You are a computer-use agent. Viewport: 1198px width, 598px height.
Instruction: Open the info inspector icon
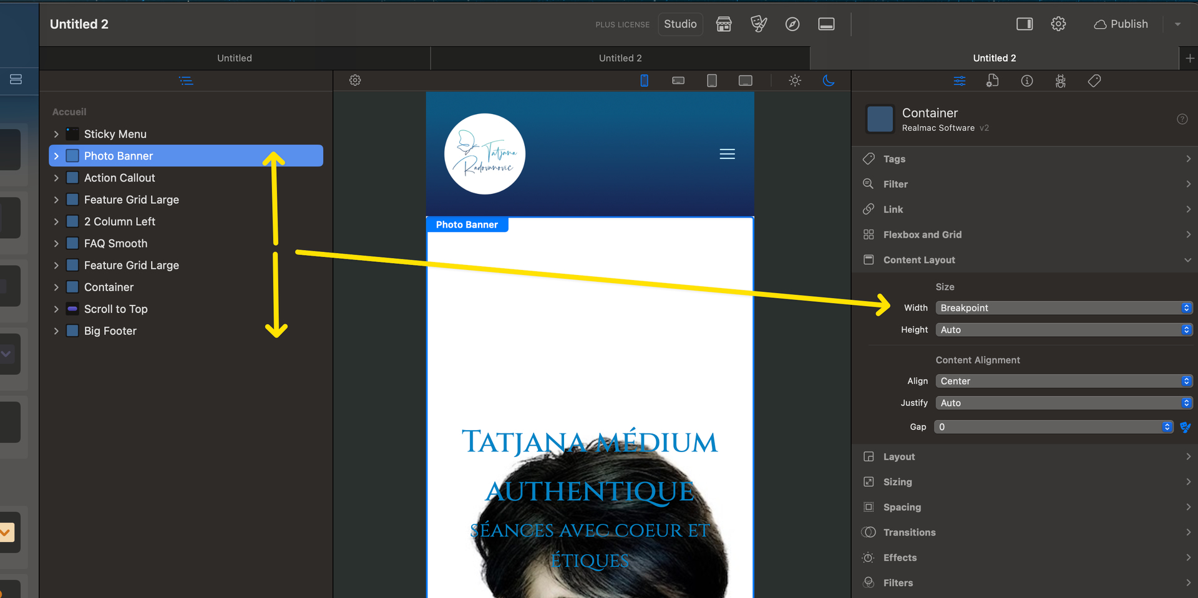tap(1026, 81)
